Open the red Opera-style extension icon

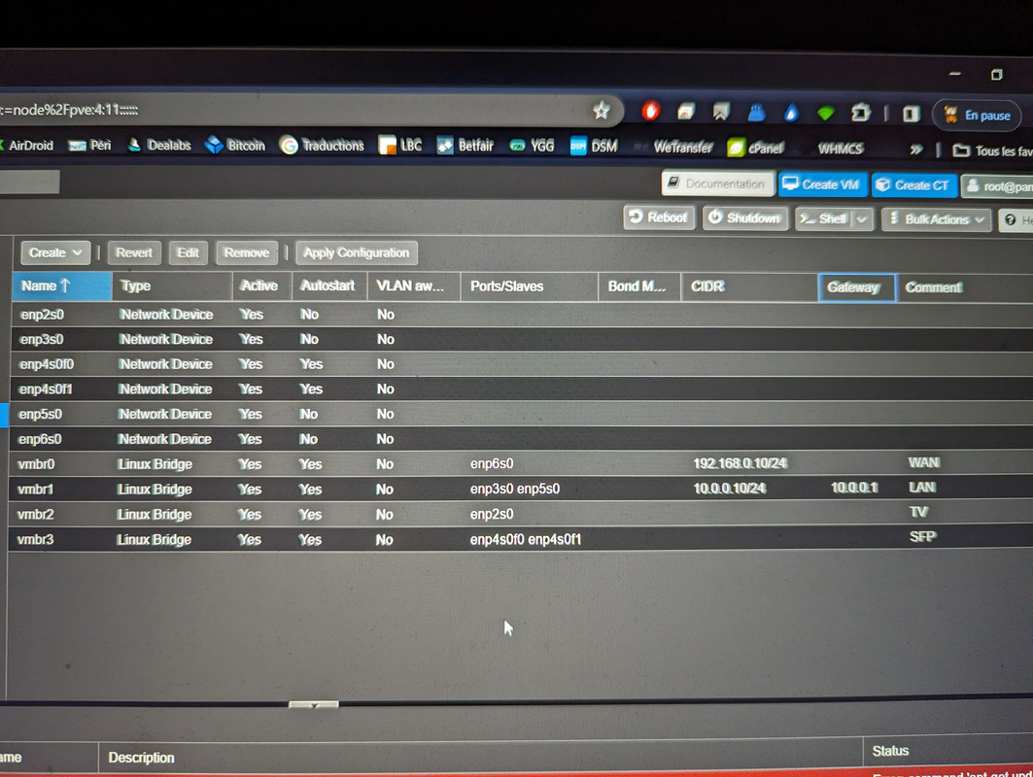point(651,111)
